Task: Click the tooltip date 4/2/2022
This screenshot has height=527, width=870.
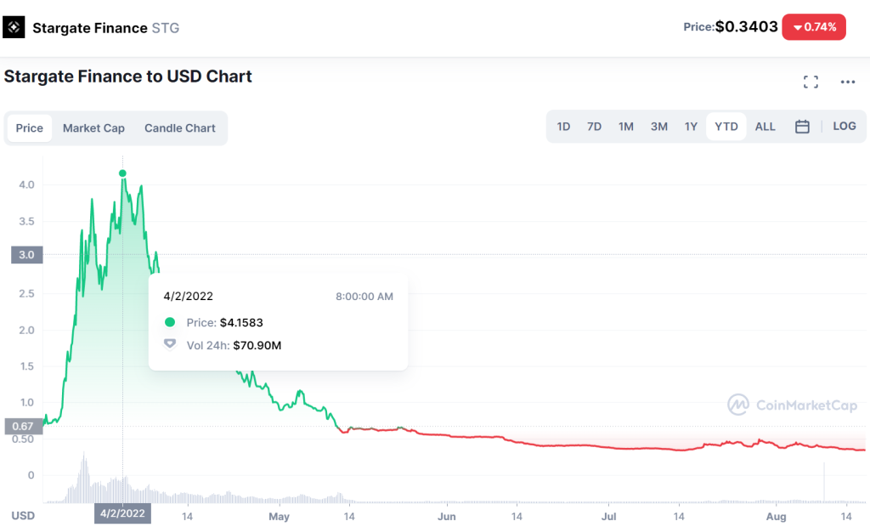Action: (188, 297)
